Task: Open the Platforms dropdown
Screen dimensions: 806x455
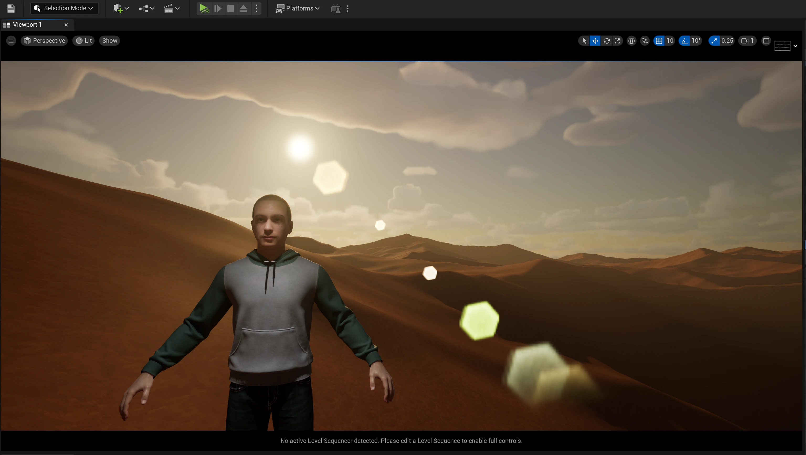Action: coord(297,8)
